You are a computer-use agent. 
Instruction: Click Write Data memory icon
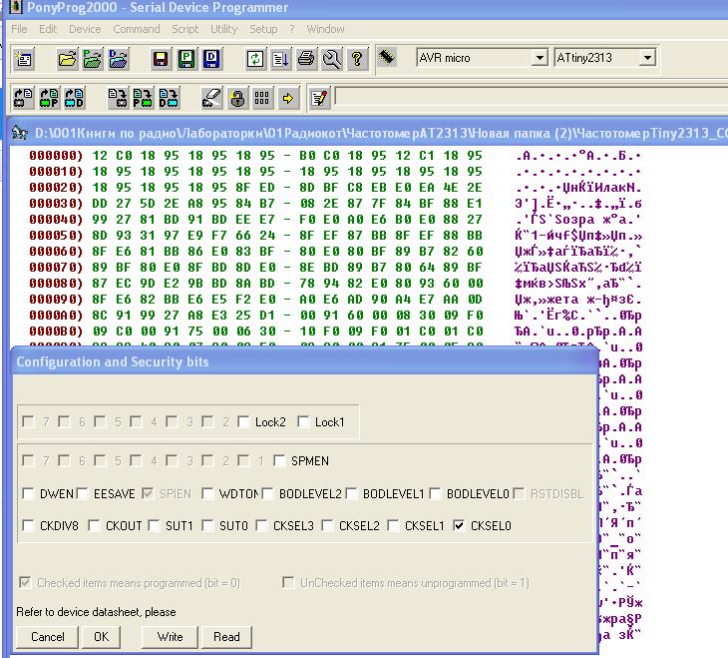coord(169,98)
